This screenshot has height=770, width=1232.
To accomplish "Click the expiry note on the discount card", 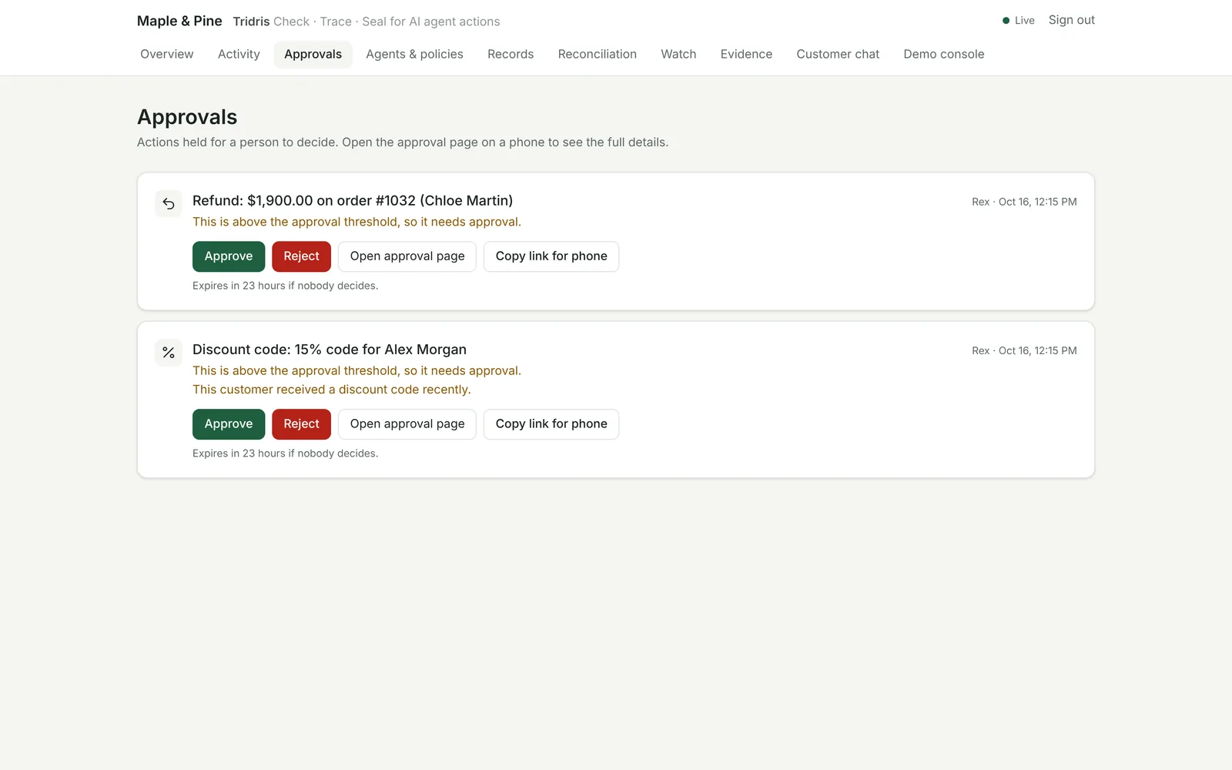I will (285, 454).
